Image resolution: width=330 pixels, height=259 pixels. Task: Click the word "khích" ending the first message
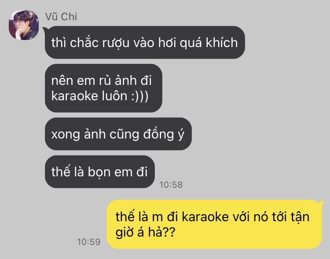pyautogui.click(x=222, y=43)
